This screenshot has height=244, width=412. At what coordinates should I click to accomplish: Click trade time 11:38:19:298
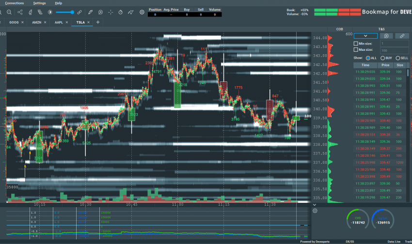point(365,198)
